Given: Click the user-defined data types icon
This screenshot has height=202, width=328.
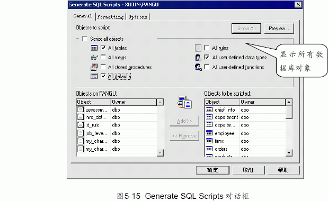Looking at the screenshot, I should pos(198,57).
